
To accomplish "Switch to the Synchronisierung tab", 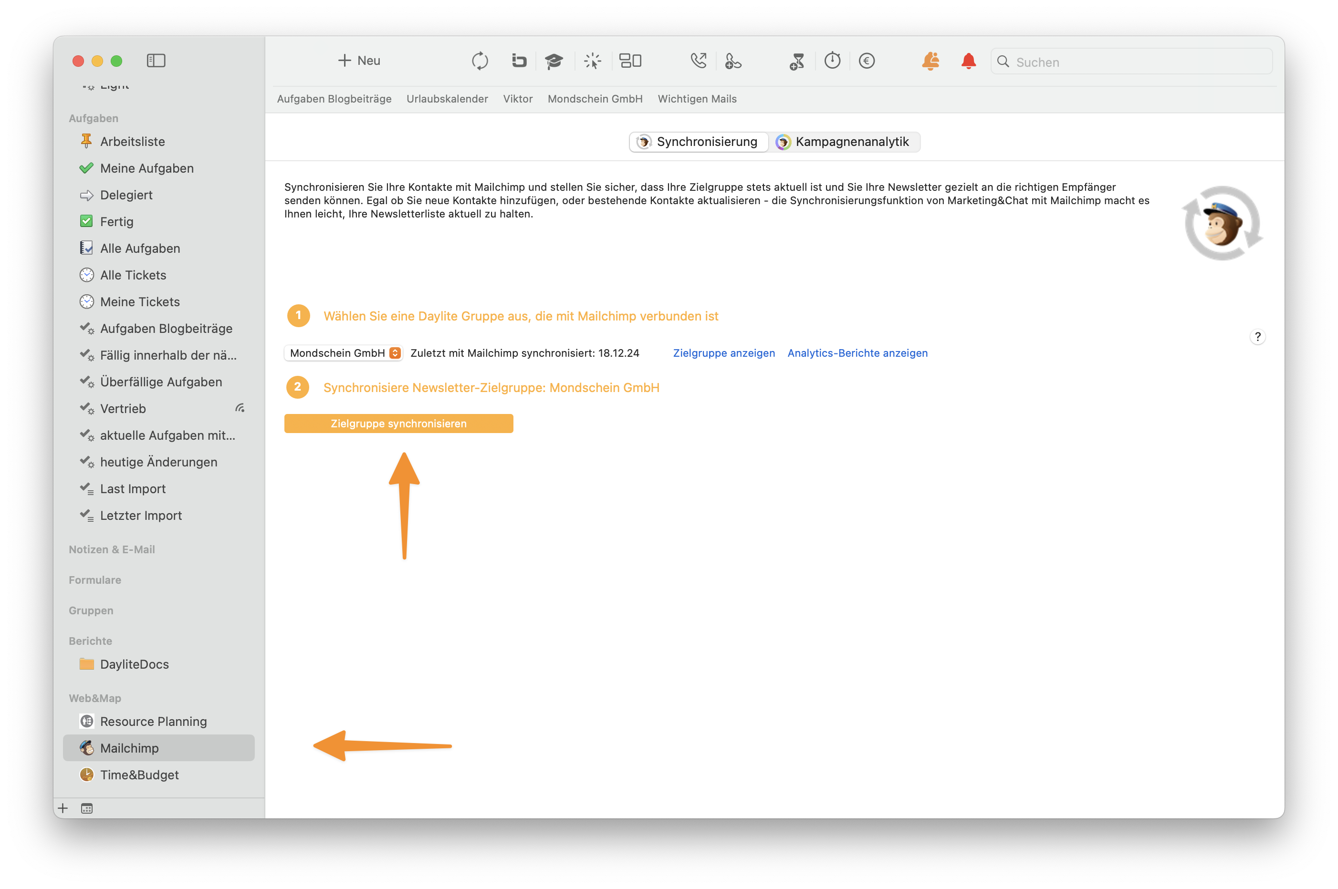I will [698, 142].
